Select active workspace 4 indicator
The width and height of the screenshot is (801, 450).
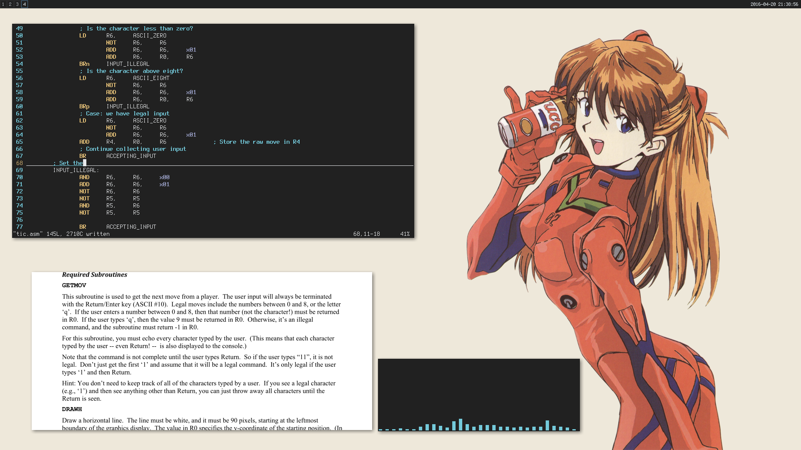[x=25, y=4]
